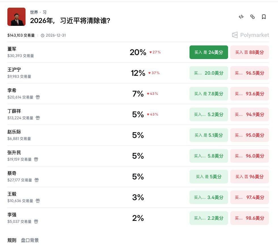Click gift icon beside 李强 volume
278x247 pixels.
coord(36,221)
